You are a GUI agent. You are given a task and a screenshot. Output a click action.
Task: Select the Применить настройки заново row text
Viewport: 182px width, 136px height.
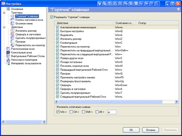pos(78,77)
